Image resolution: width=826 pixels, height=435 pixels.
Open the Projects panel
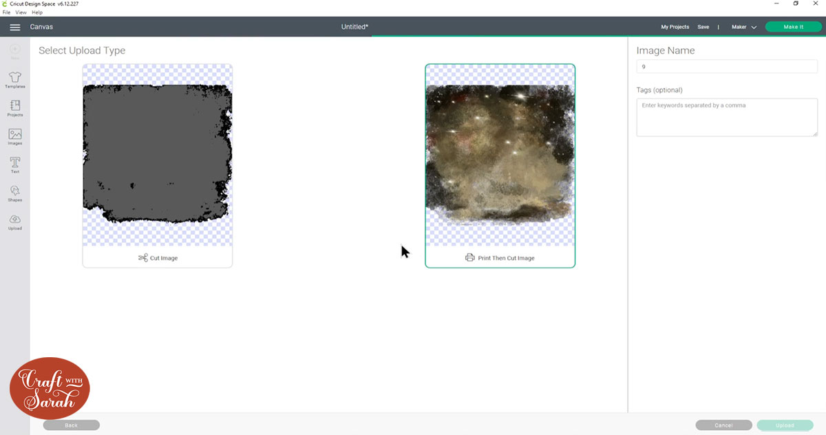pos(15,108)
